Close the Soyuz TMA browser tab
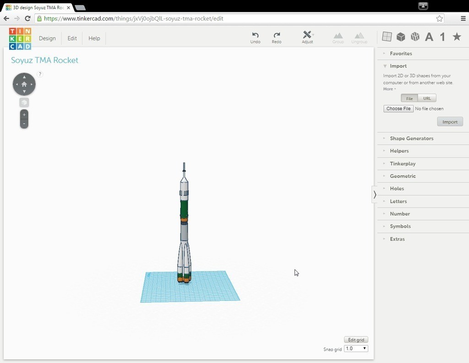Viewport: 469px width, 363px height. tap(69, 8)
